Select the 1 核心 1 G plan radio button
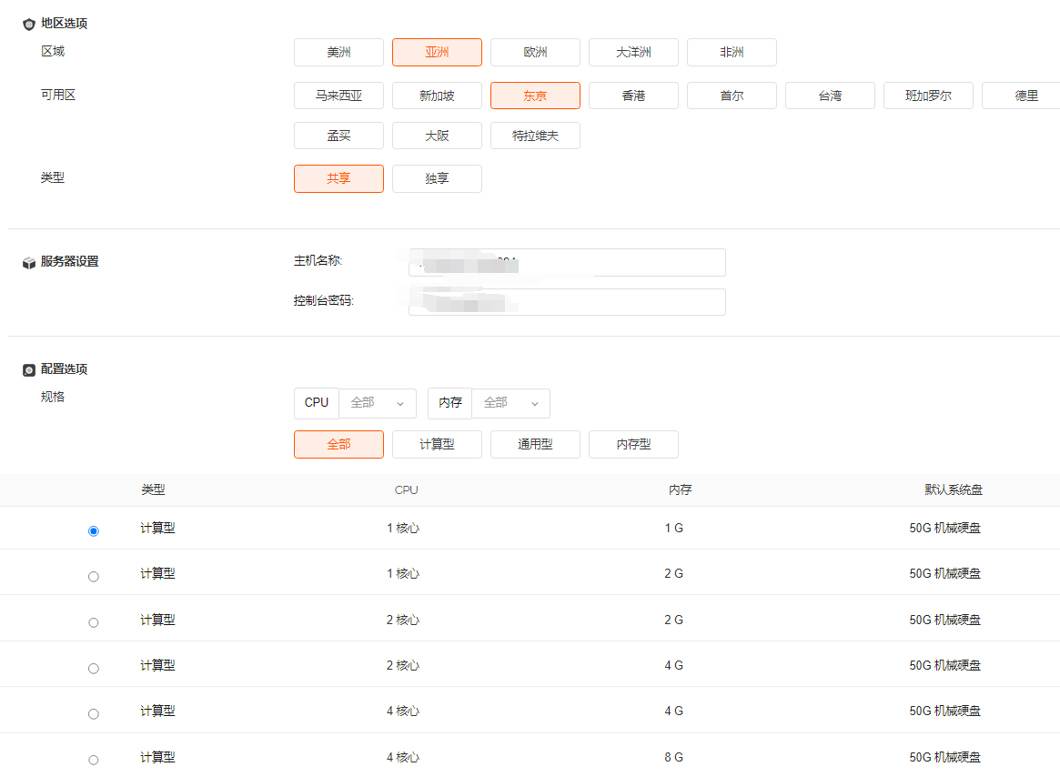Viewport: 1060px width, 777px height. [x=94, y=530]
